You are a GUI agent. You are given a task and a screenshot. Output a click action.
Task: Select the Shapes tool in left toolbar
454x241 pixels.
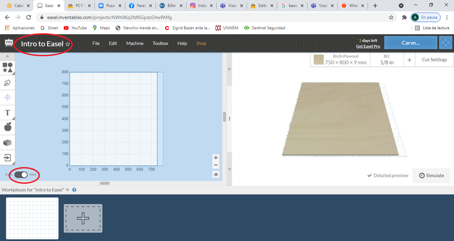click(x=8, y=67)
